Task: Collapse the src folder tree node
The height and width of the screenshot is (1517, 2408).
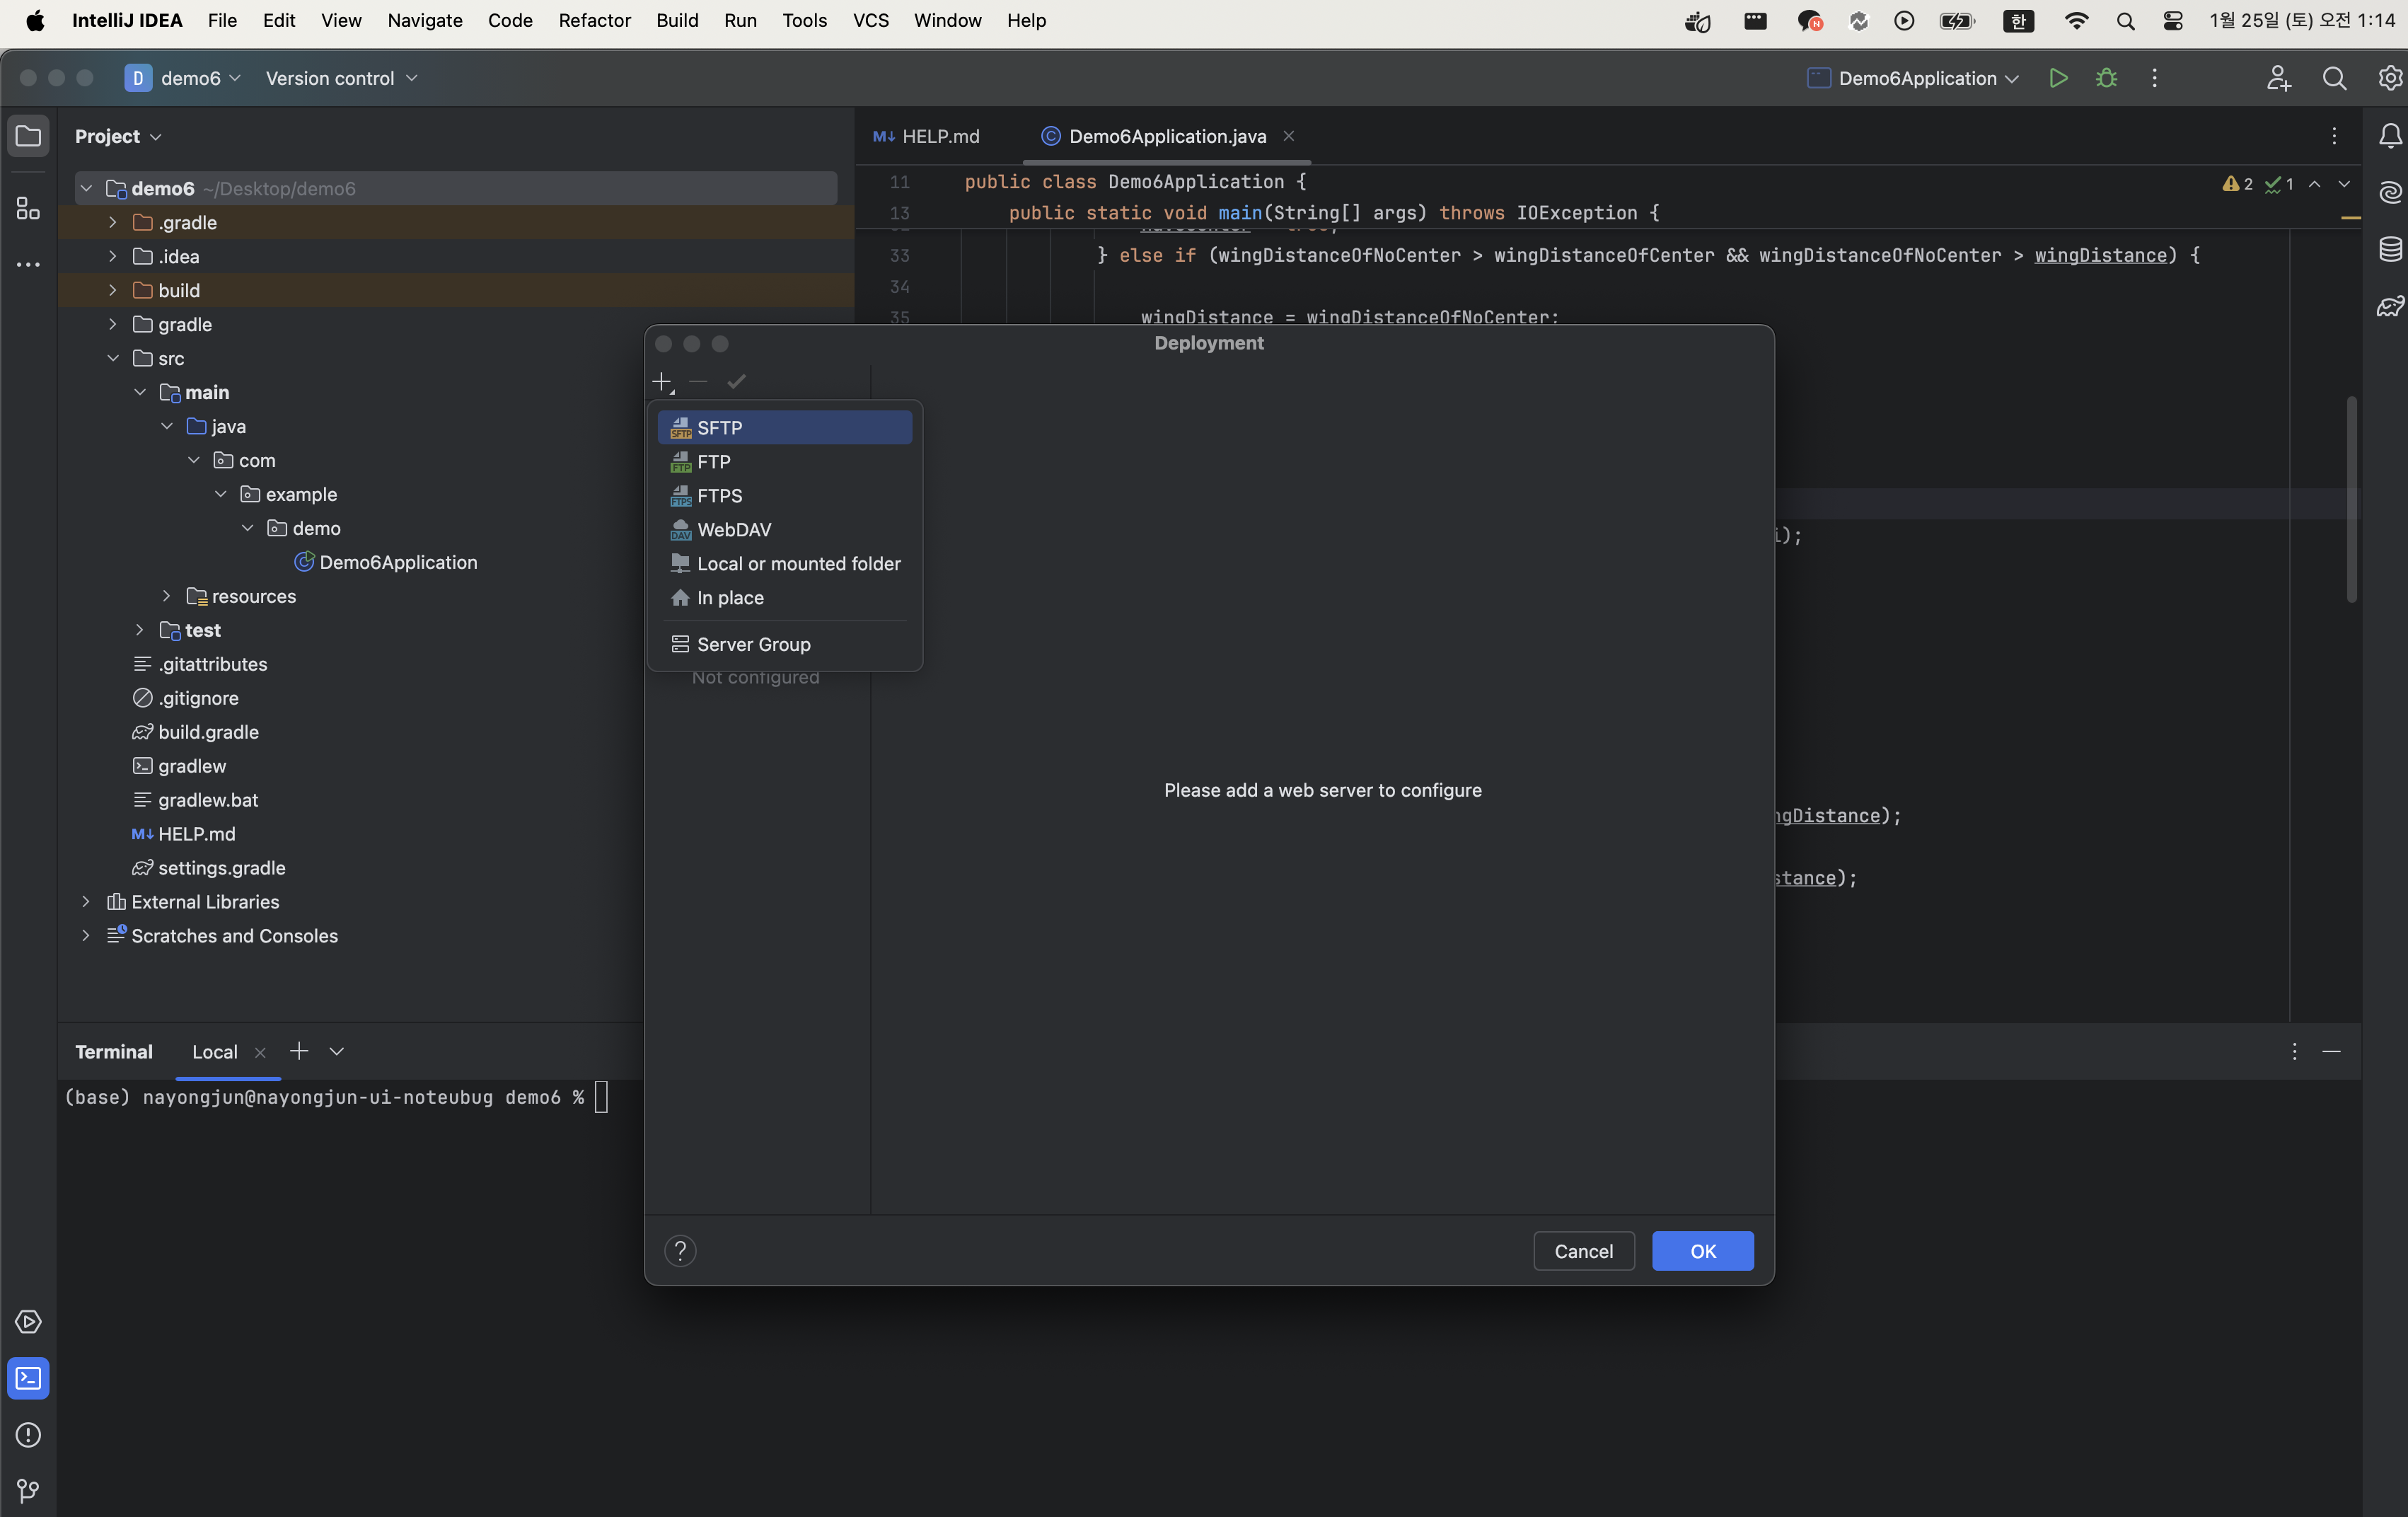Action: tap(113, 358)
